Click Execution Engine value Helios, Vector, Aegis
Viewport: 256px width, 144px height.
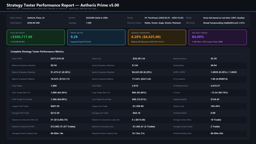pos(163,23)
